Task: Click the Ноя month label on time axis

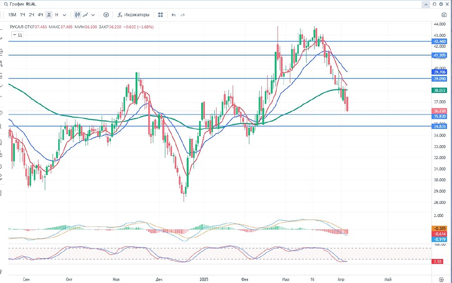Action: pyautogui.click(x=116, y=279)
